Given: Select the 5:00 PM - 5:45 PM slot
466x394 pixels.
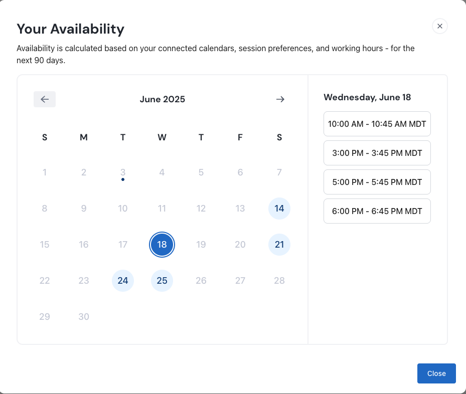Looking at the screenshot, I should [x=377, y=182].
